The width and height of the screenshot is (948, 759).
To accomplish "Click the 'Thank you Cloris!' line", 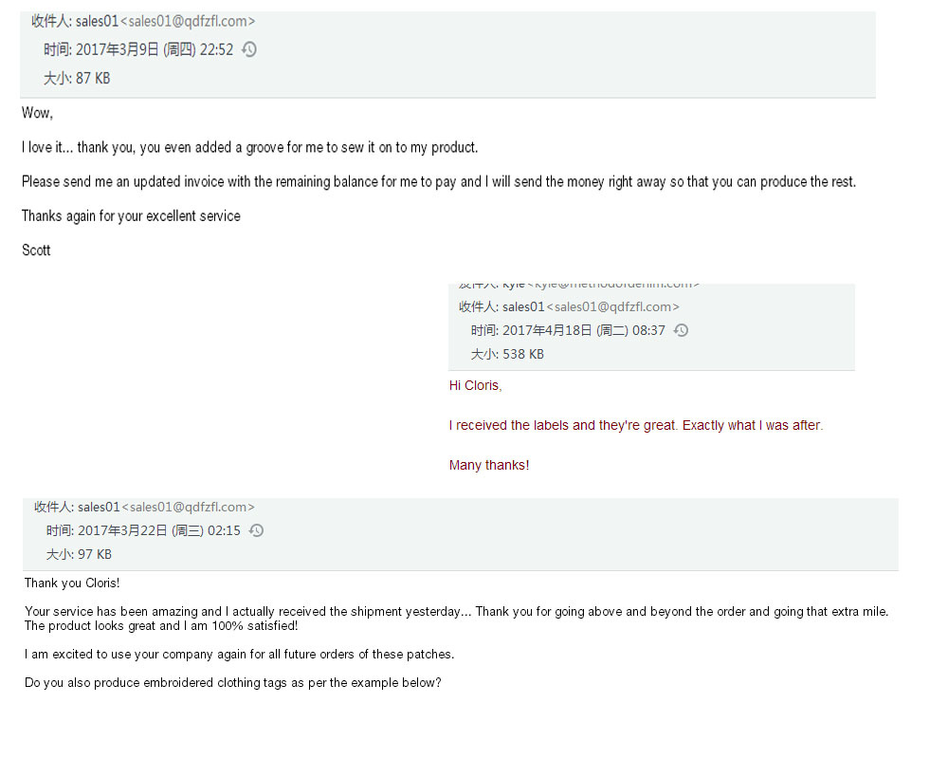I will [x=72, y=583].
